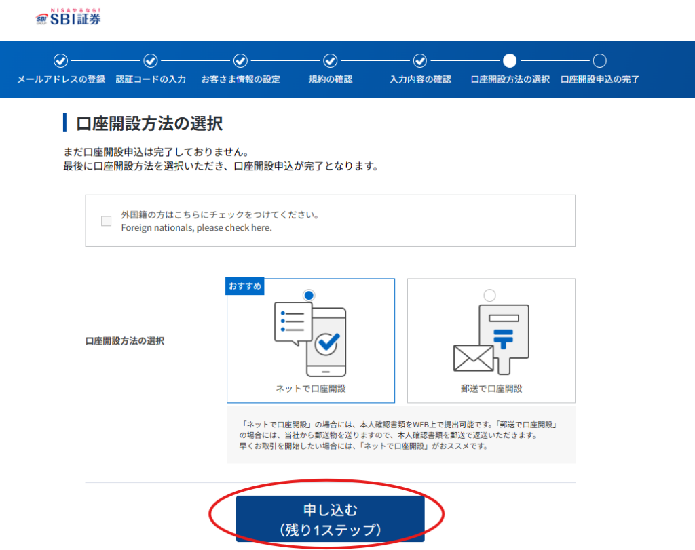Viewport: 695px width, 550px height.
Task: Click the メールアドレスの登録 step label
Action: [61, 79]
